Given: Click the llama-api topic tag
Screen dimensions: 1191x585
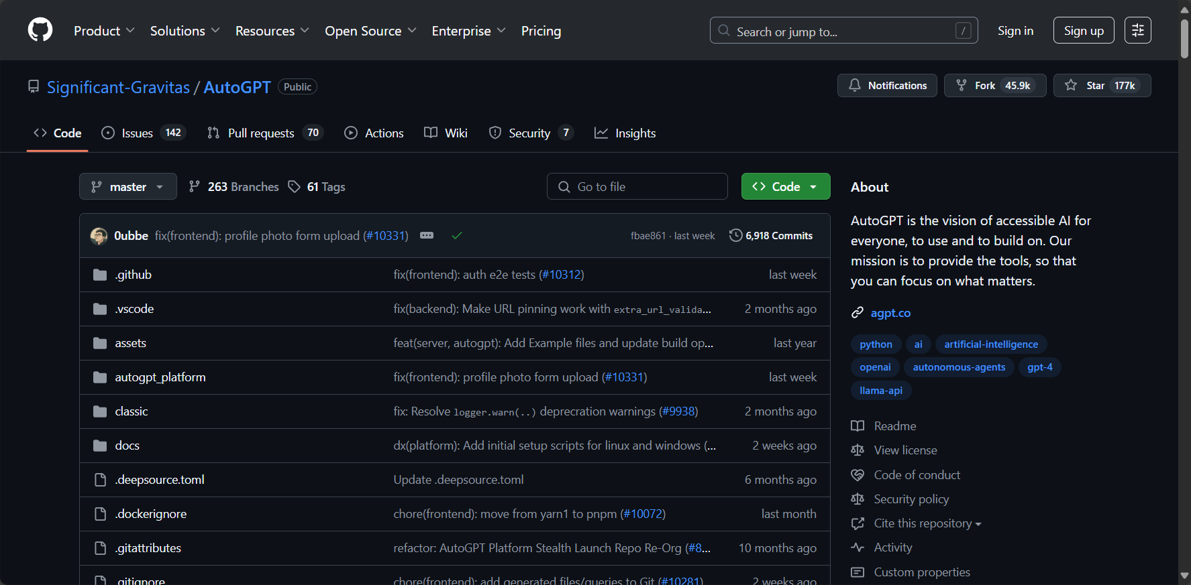Looking at the screenshot, I should pyautogui.click(x=881, y=391).
